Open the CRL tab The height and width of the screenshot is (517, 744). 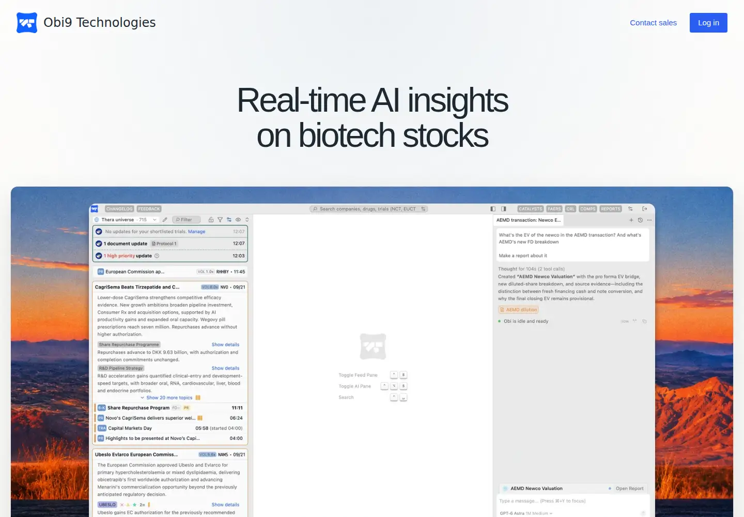coord(570,209)
